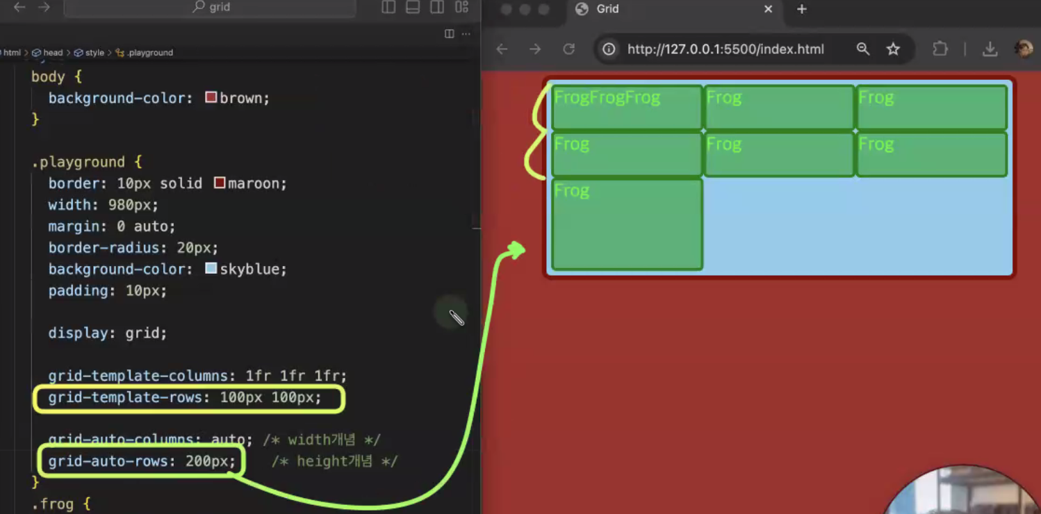This screenshot has width=1041, height=514.
Task: Select the style breadcrumb segment
Action: tap(90, 53)
